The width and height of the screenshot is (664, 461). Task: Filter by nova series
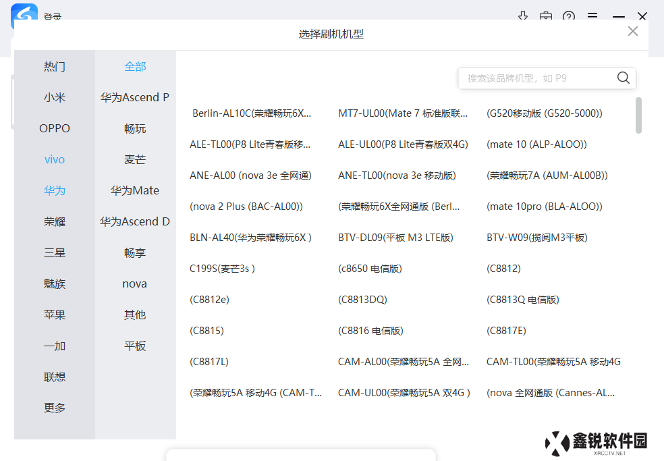[x=135, y=284]
